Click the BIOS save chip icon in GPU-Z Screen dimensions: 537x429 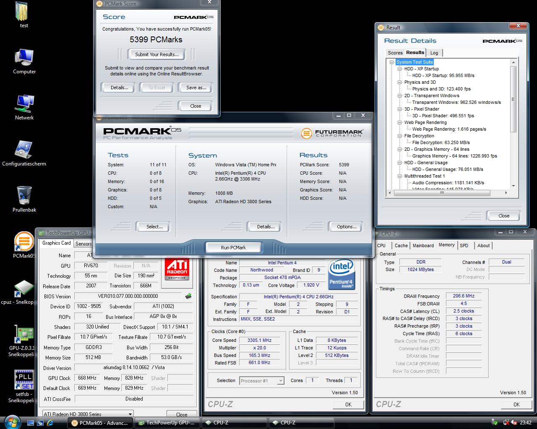(x=188, y=296)
